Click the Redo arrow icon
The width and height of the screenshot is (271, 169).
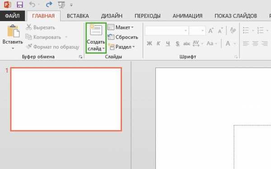point(49,5)
